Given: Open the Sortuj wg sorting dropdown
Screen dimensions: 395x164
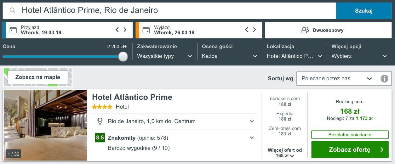Looking at the screenshot, I should point(337,79).
